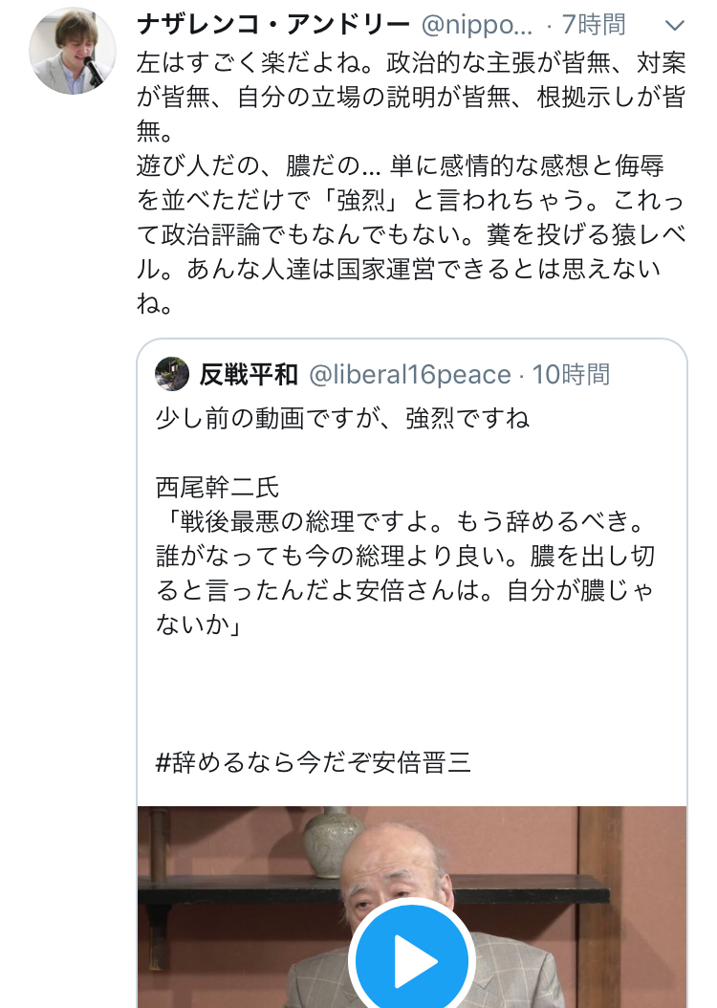Expand tweet options chevron at top right
Screen dimensions: 717x1008
(x=675, y=26)
